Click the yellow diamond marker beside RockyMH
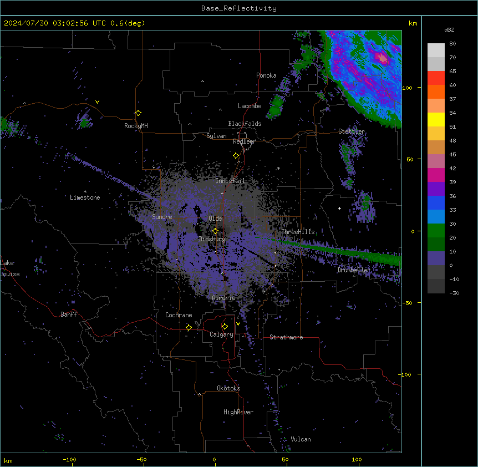This screenshot has height=467, width=478. point(138,113)
